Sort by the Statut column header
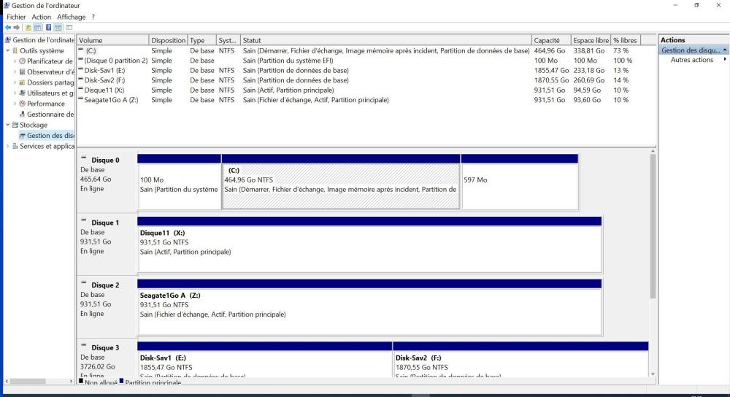This screenshot has height=397, width=730. (385, 40)
